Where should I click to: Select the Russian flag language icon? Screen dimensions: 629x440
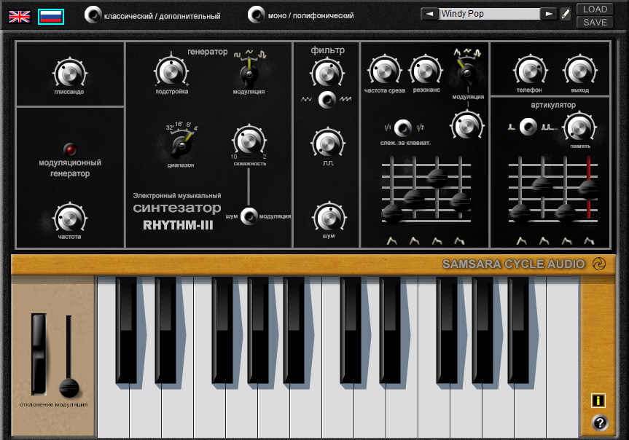pyautogui.click(x=51, y=17)
